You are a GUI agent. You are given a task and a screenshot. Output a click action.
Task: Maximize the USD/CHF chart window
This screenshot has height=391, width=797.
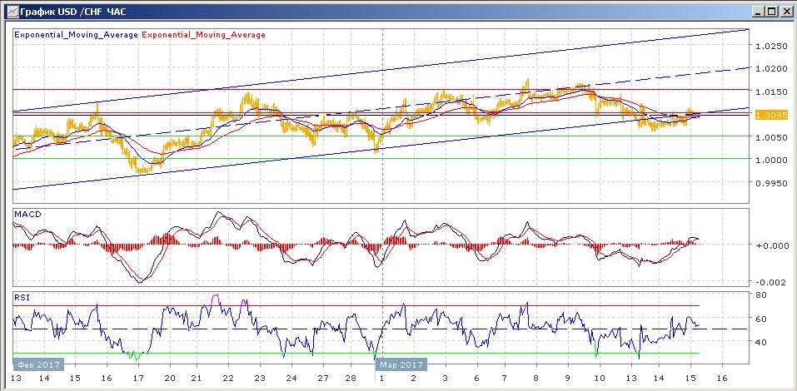[770, 11]
